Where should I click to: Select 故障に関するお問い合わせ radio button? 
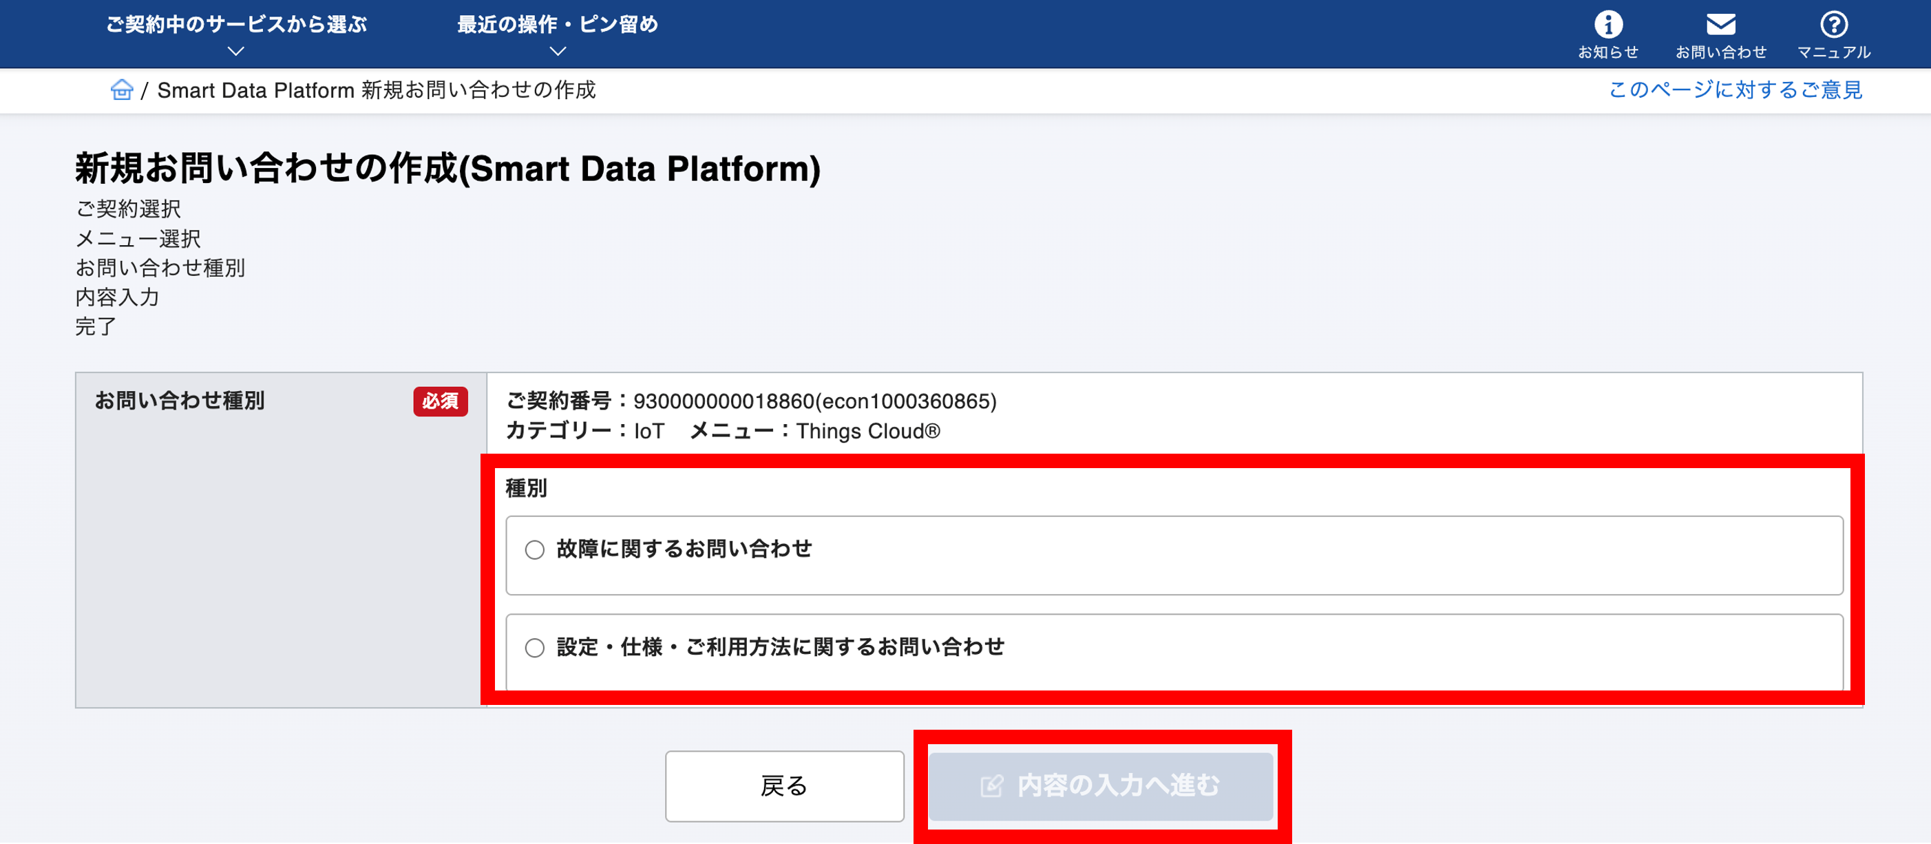[x=534, y=549]
